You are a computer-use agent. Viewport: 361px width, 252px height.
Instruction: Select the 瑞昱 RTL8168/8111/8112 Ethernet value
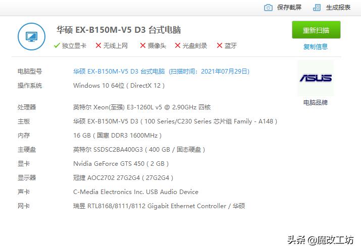pos(159,206)
